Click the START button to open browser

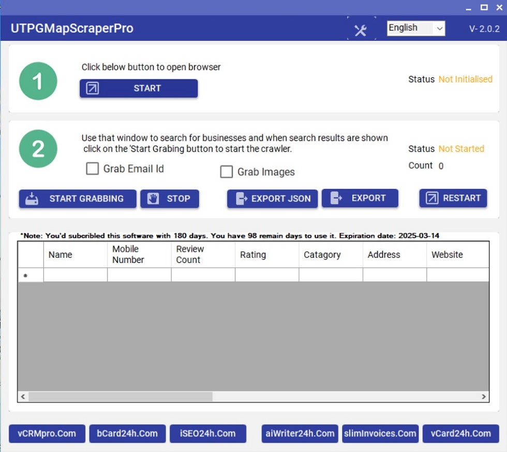139,89
